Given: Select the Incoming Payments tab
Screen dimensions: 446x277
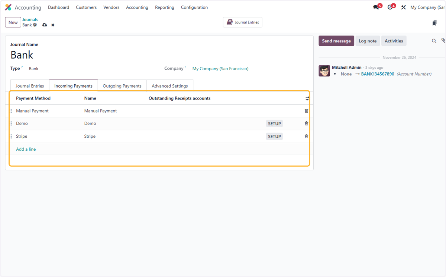Looking at the screenshot, I should pos(73,86).
